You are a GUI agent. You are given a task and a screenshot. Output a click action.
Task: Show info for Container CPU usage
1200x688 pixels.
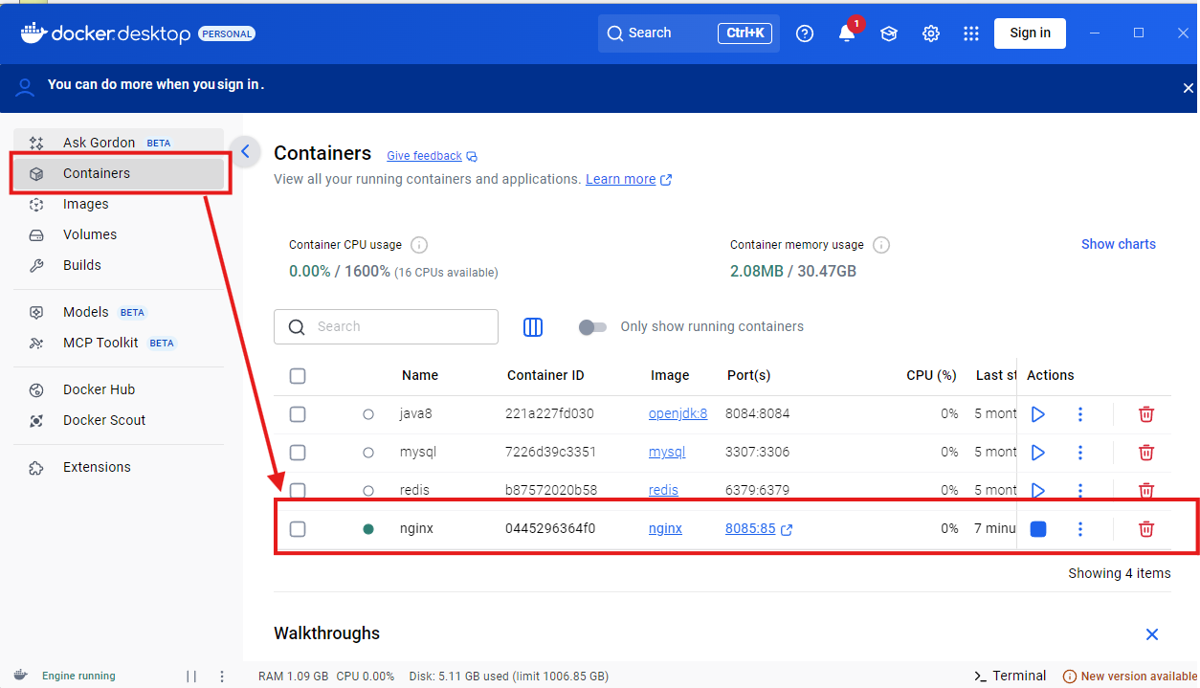(x=419, y=245)
